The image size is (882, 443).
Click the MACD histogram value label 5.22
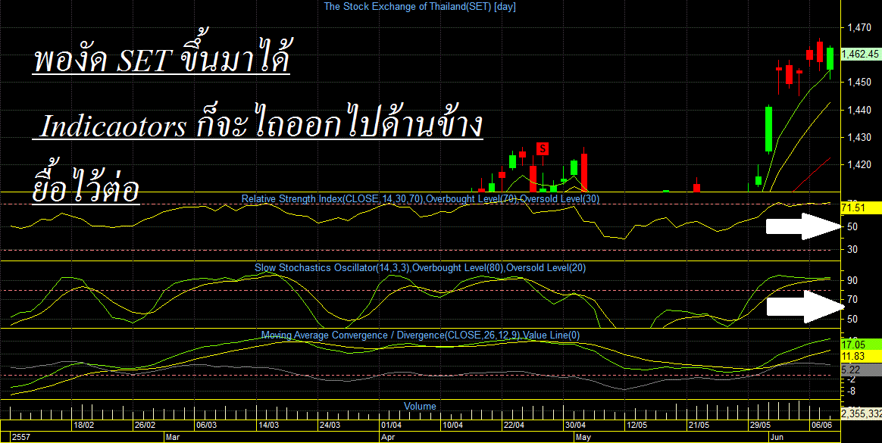861,370
